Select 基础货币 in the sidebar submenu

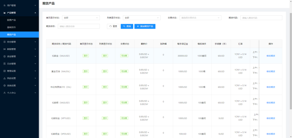click(x=11, y=27)
